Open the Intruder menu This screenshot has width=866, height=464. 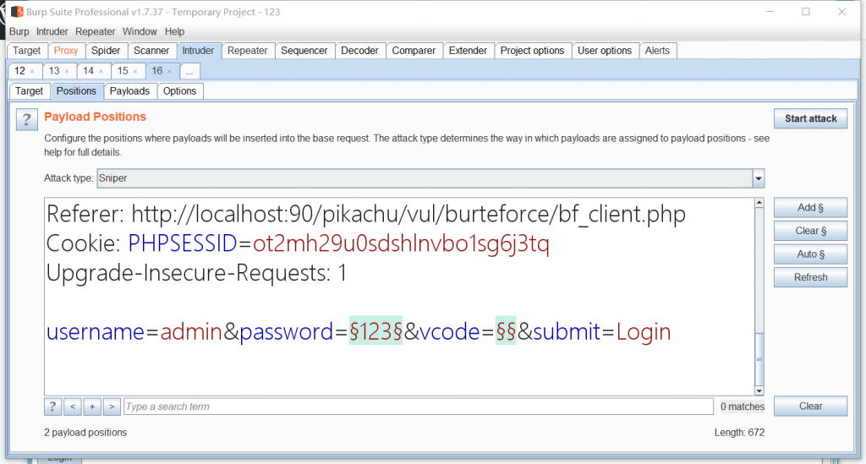pos(52,31)
